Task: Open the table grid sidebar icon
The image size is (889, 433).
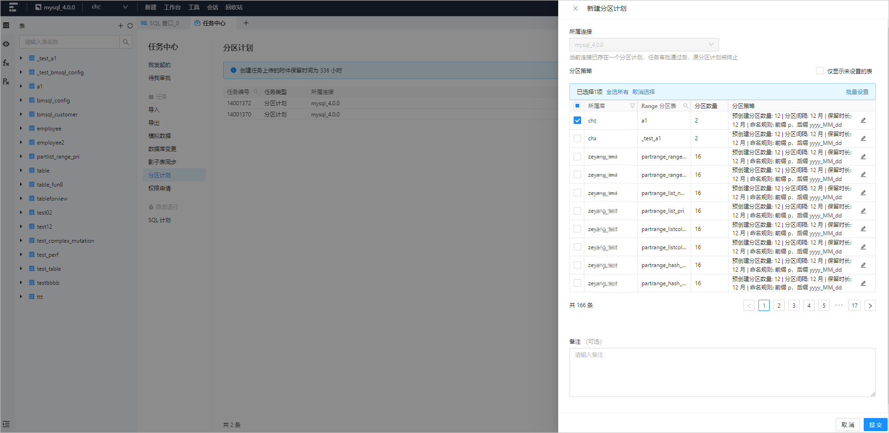Action: point(6,25)
